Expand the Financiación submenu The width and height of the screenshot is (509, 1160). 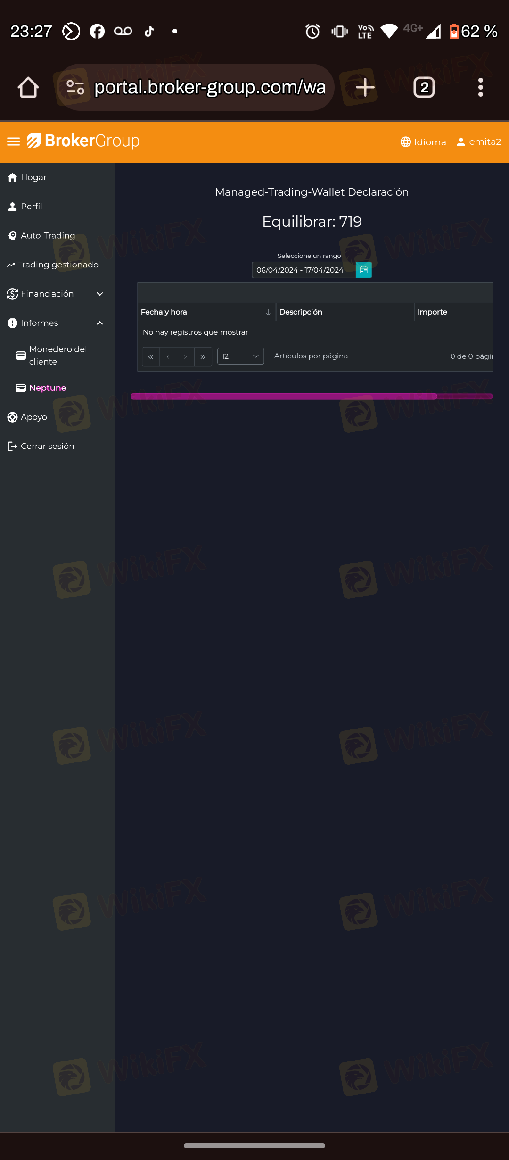56,294
